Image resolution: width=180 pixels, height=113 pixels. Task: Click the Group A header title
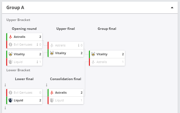[15, 7]
